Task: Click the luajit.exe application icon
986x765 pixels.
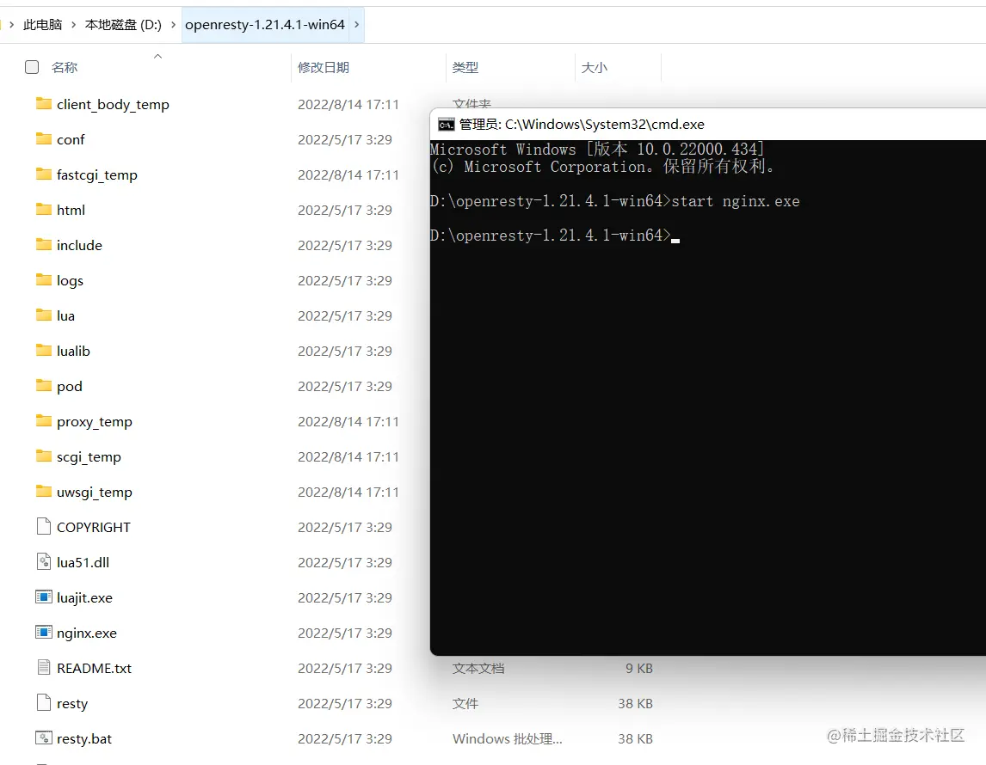Action: pyautogui.click(x=43, y=597)
